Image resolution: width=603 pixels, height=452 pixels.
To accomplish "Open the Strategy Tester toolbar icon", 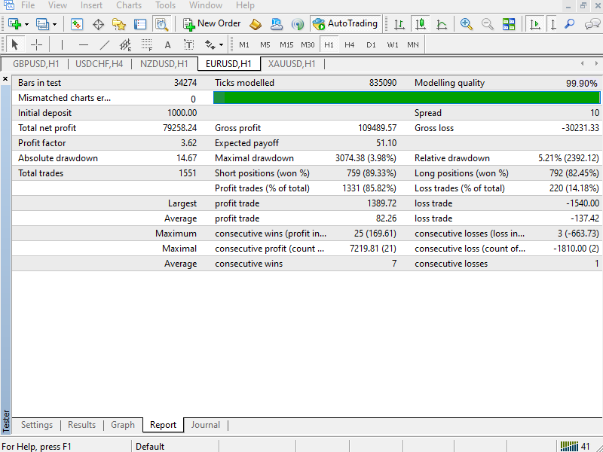I will click(162, 24).
